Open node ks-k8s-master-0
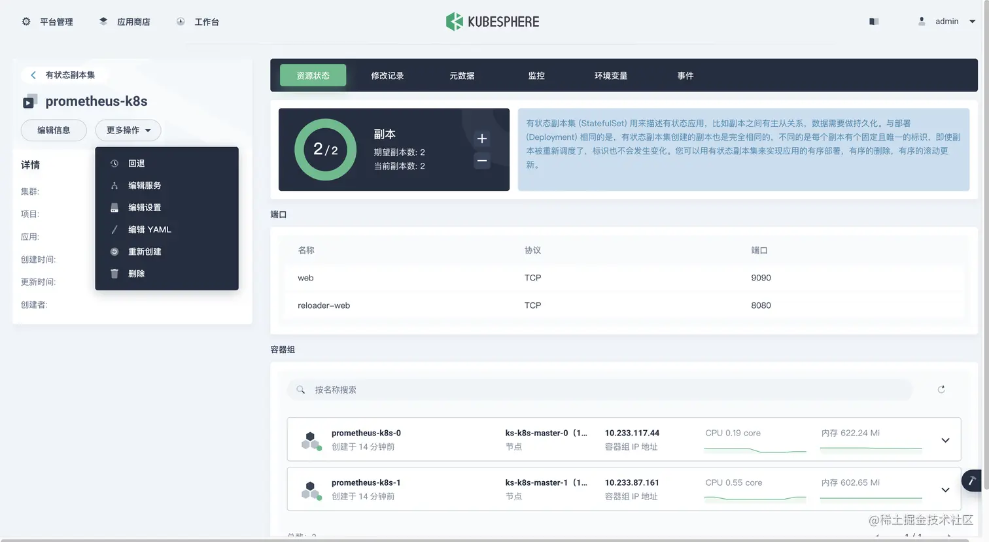 click(x=546, y=433)
